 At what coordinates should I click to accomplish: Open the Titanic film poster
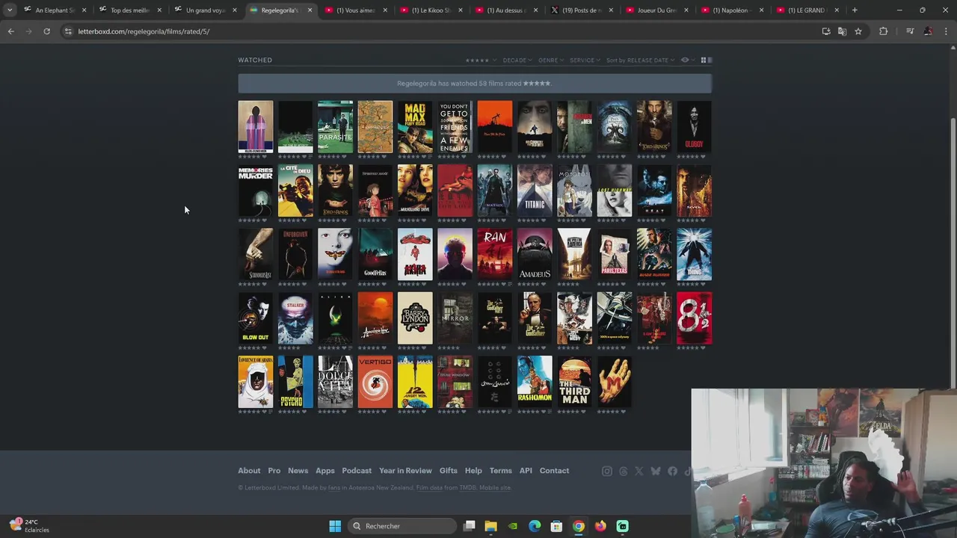pos(535,191)
